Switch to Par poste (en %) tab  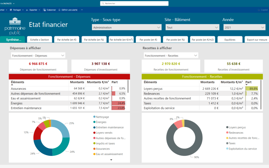click(x=176, y=40)
